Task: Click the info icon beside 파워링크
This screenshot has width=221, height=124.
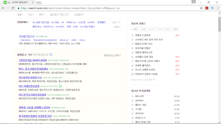Action: point(51,54)
